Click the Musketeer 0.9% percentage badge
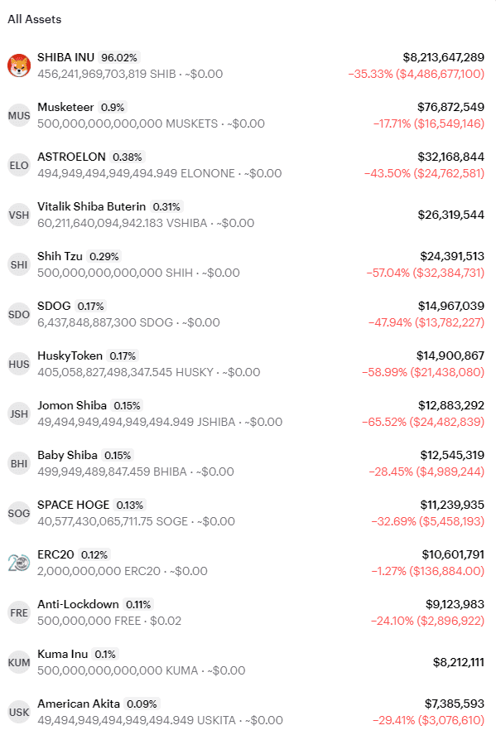496x740 pixels. (x=113, y=107)
